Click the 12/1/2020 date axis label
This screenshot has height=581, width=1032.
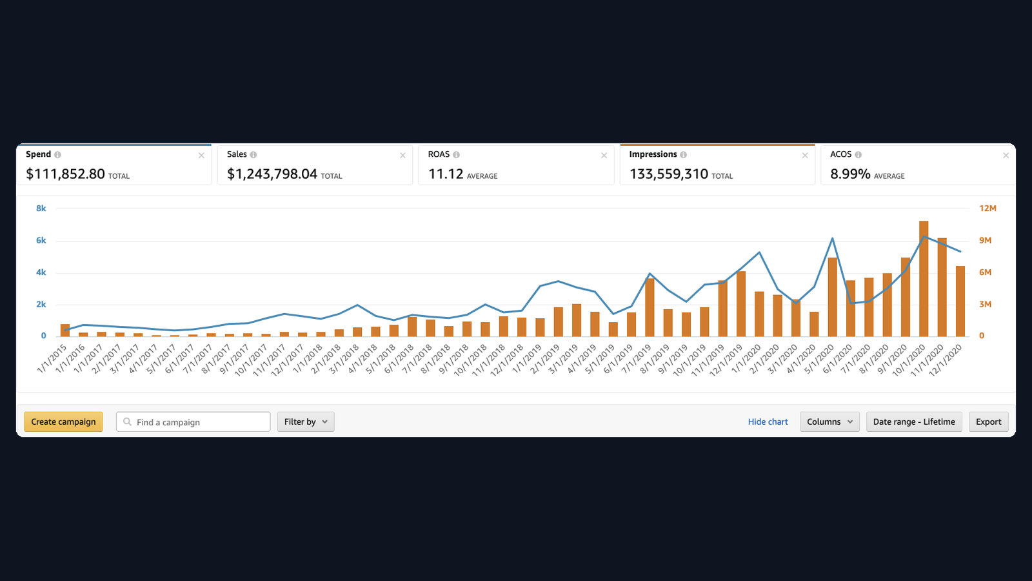coord(946,360)
